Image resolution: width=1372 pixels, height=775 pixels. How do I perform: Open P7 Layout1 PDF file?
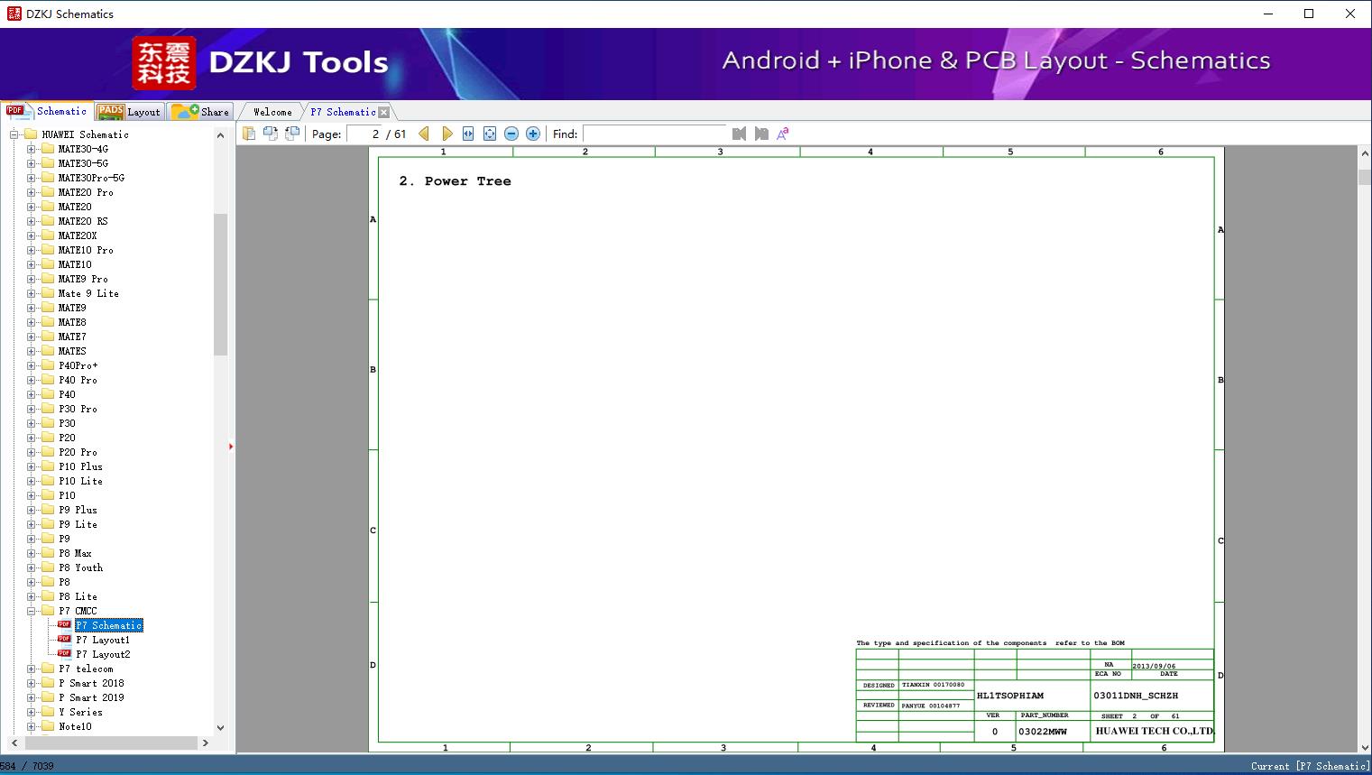pyautogui.click(x=103, y=640)
